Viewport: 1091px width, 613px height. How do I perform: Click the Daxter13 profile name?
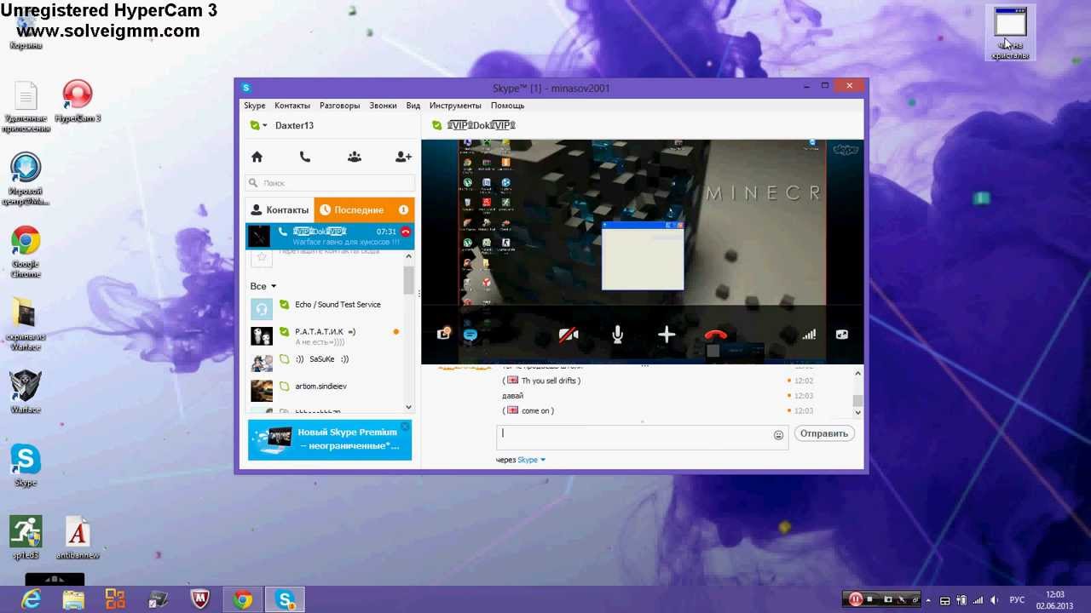point(294,126)
